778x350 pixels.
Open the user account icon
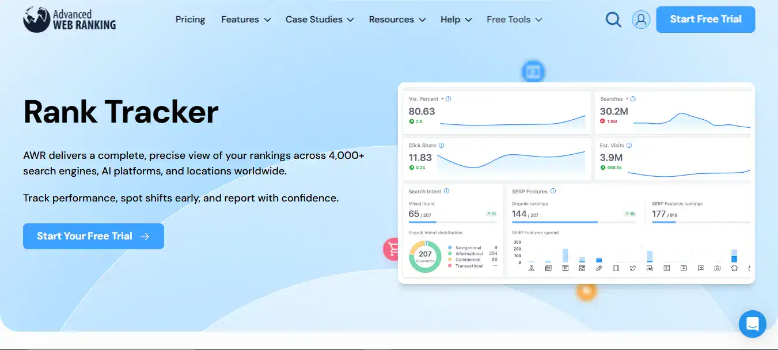pyautogui.click(x=641, y=20)
